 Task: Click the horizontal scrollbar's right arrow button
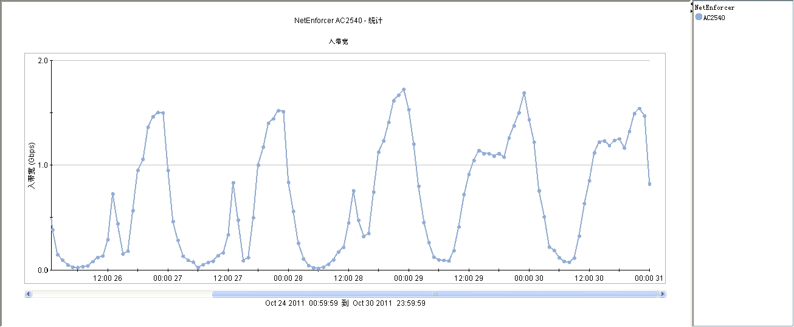point(663,294)
